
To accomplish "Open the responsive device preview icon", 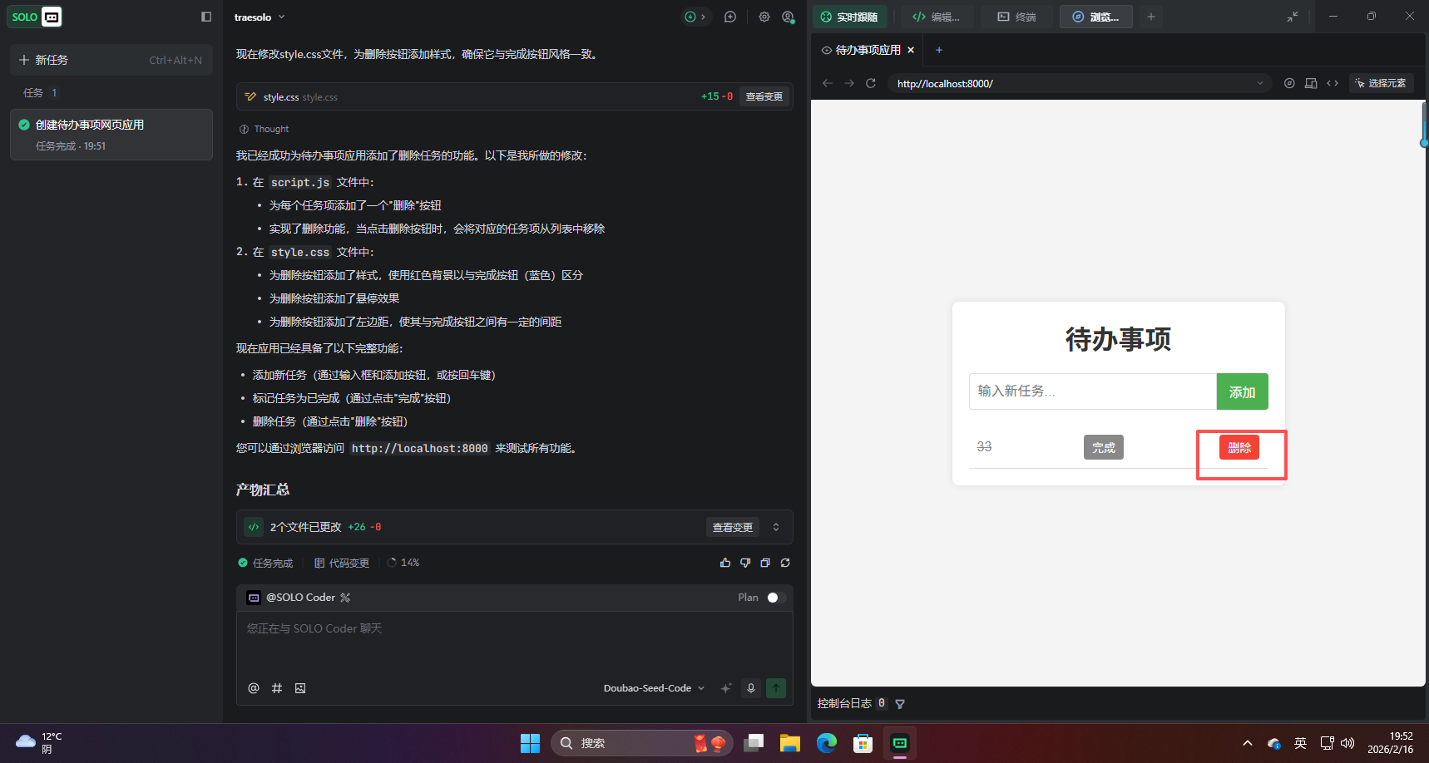I will click(x=1312, y=83).
